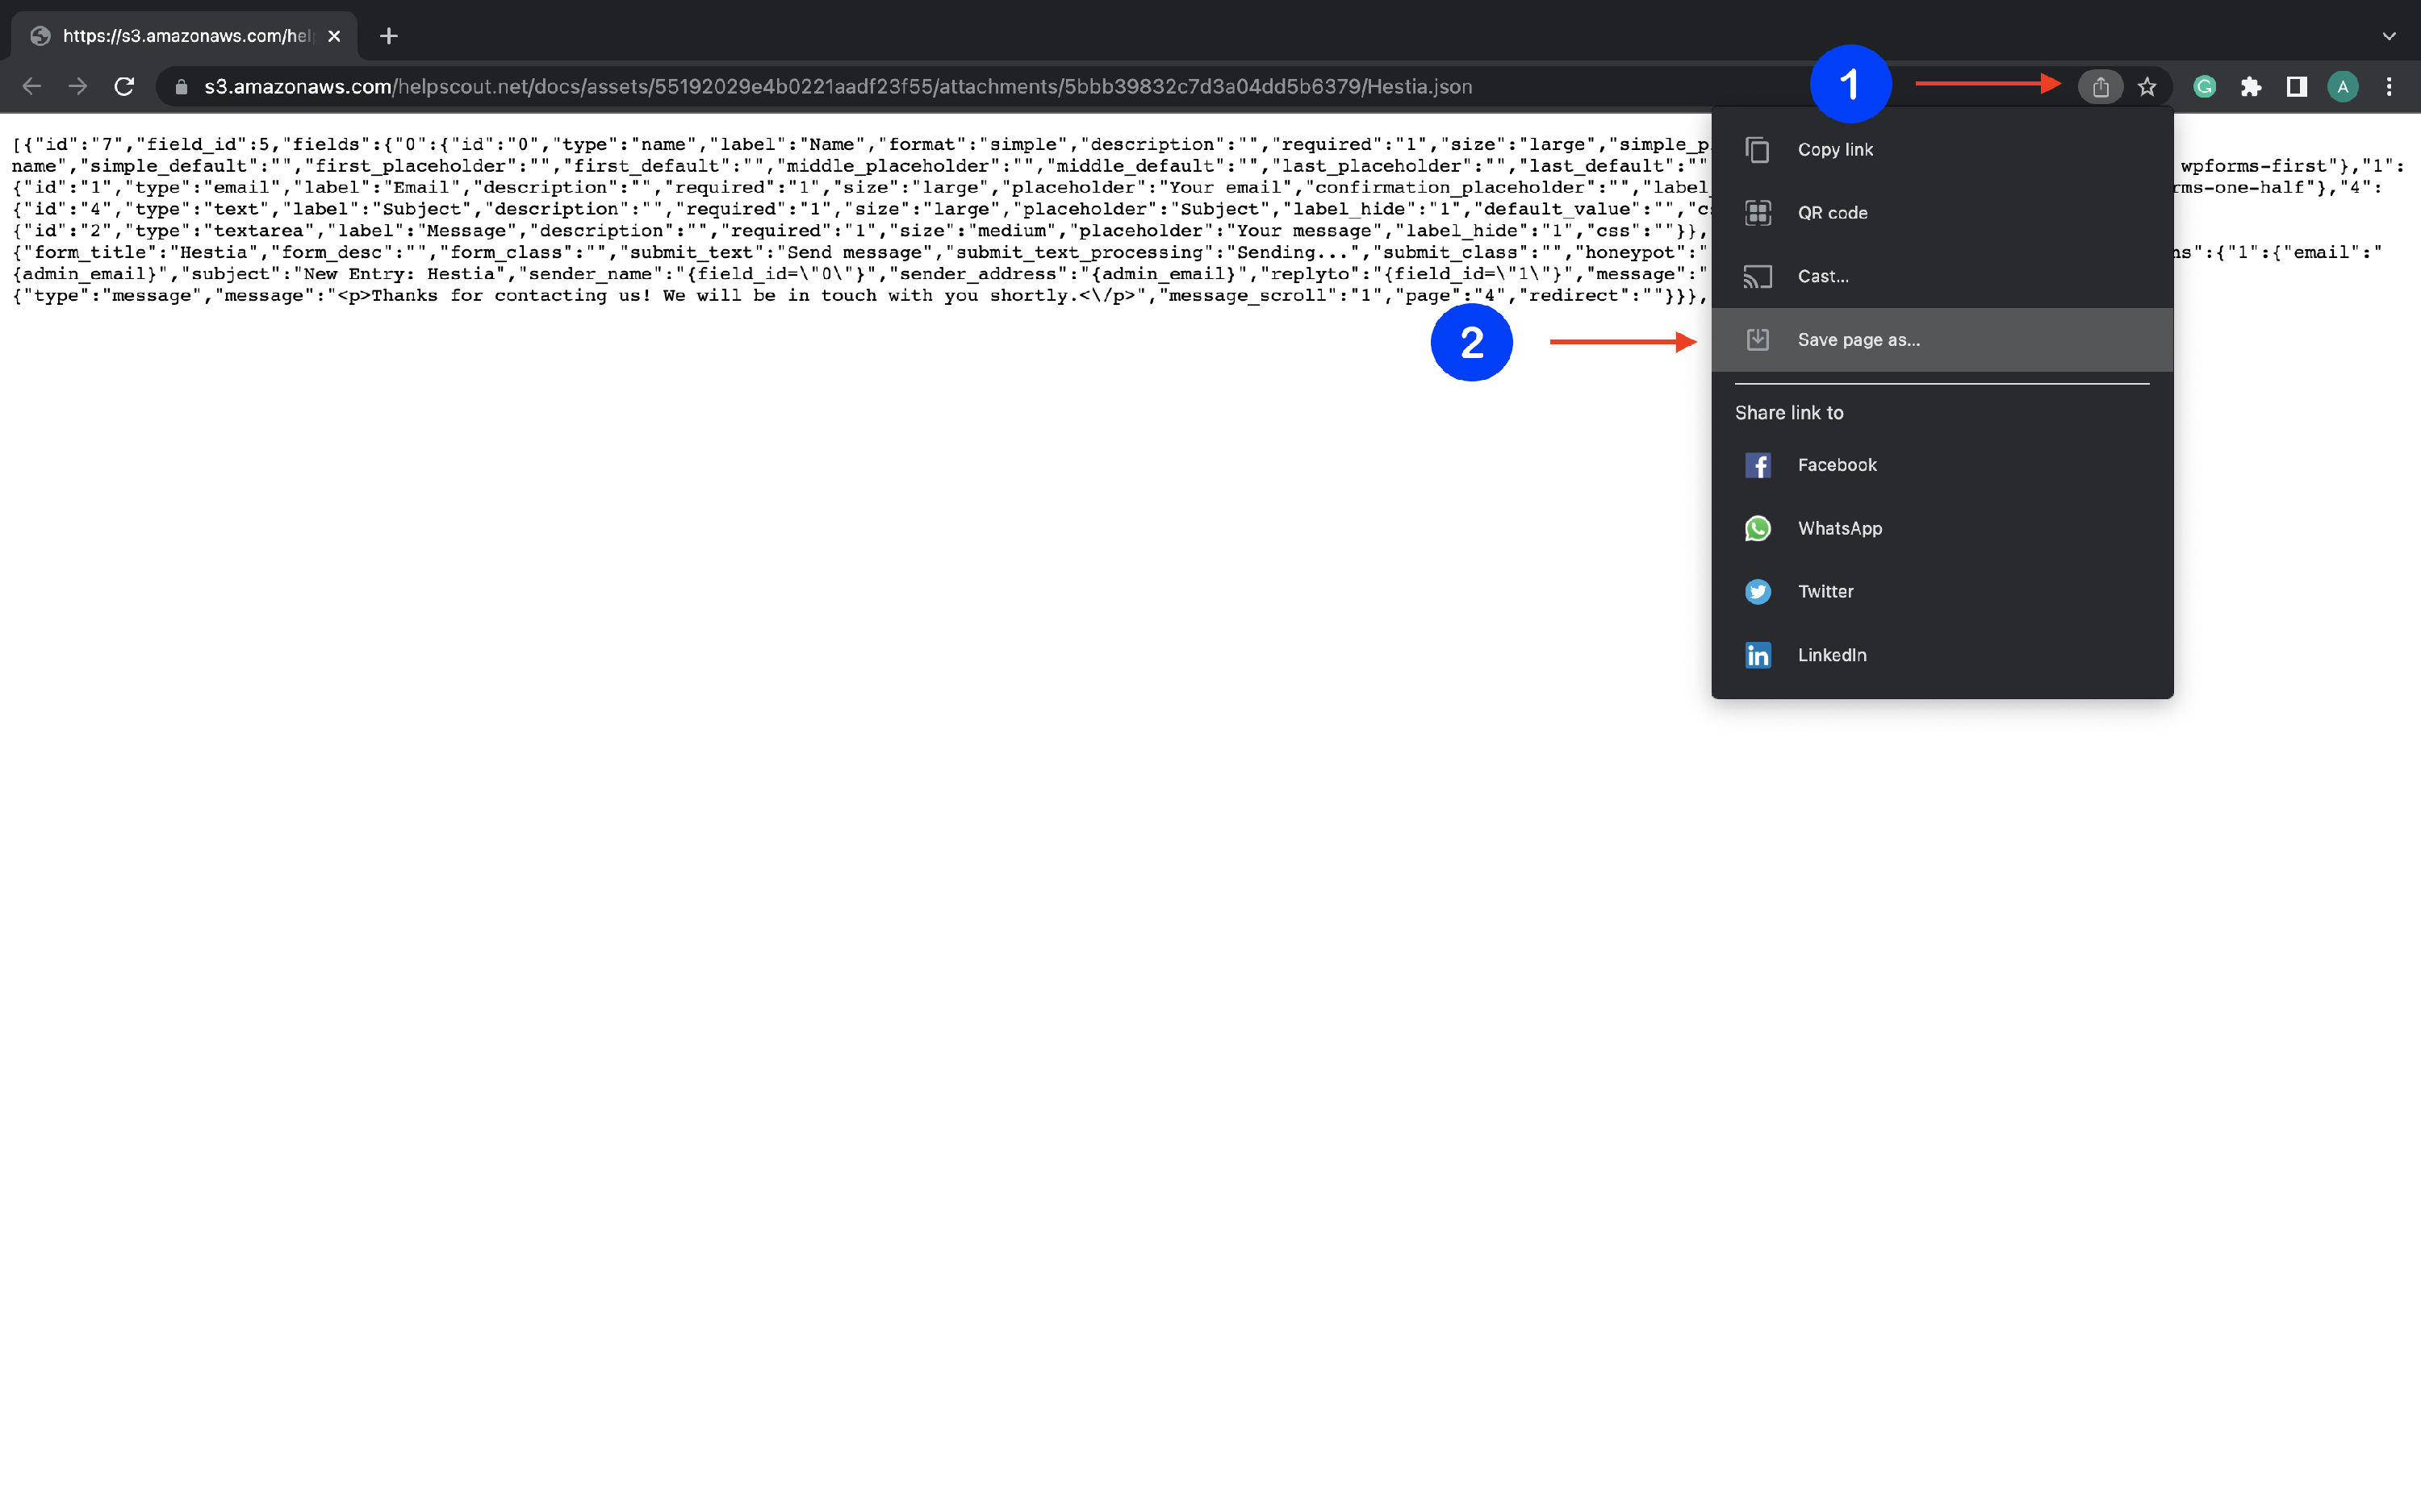The image size is (2421, 1512).
Task: Click the QR code icon
Action: [x=1758, y=213]
